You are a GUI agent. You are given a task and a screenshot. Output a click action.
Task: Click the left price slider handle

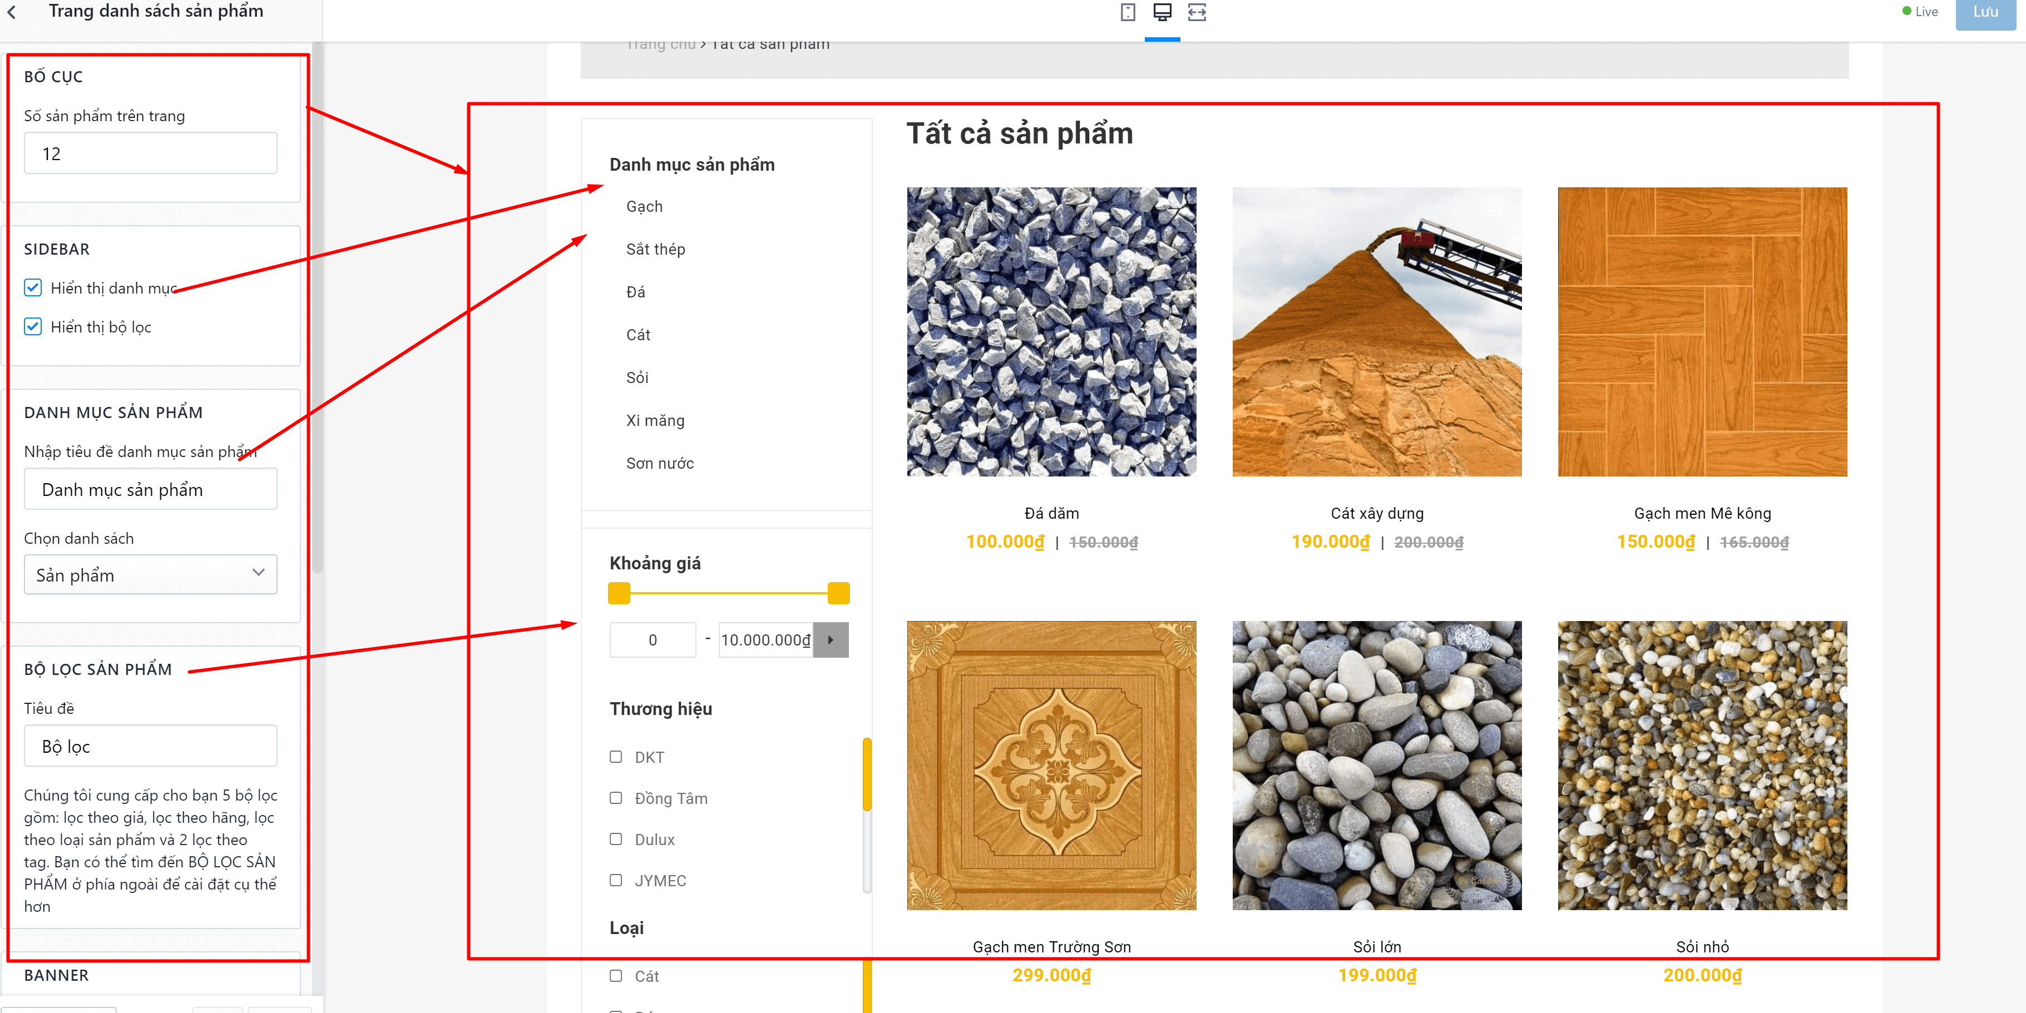click(619, 593)
